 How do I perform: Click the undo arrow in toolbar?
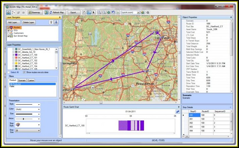coord(113,12)
